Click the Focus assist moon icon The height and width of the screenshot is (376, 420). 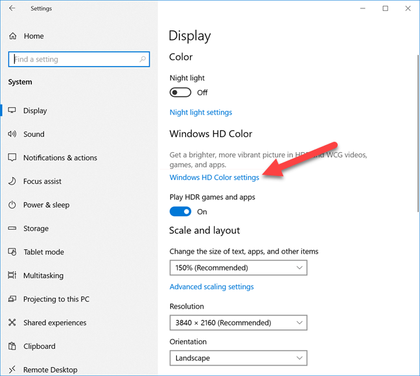(x=12, y=181)
